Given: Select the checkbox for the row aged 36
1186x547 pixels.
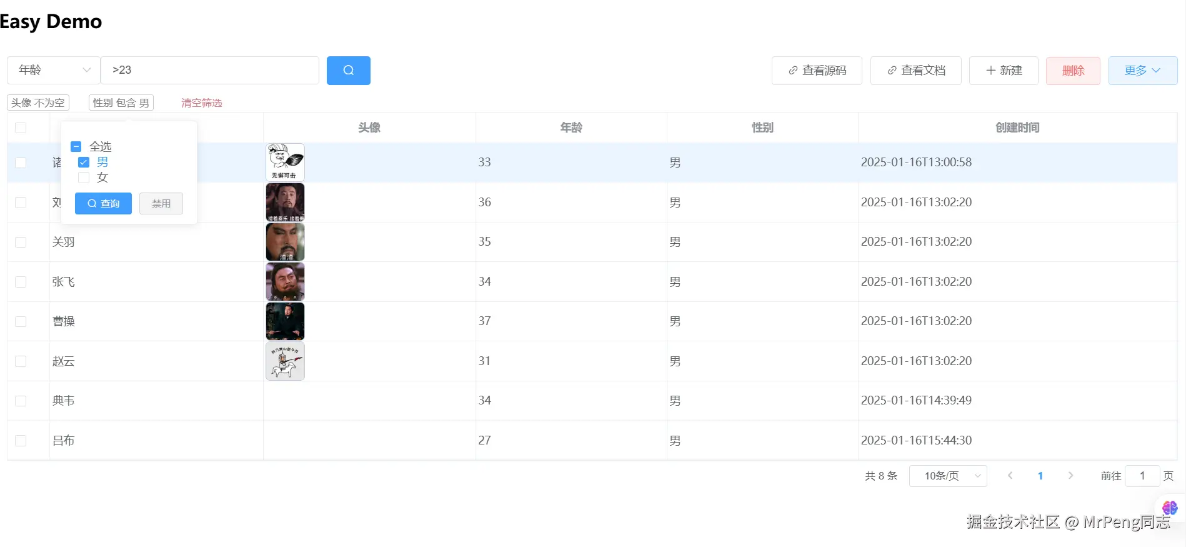Looking at the screenshot, I should tap(21, 203).
